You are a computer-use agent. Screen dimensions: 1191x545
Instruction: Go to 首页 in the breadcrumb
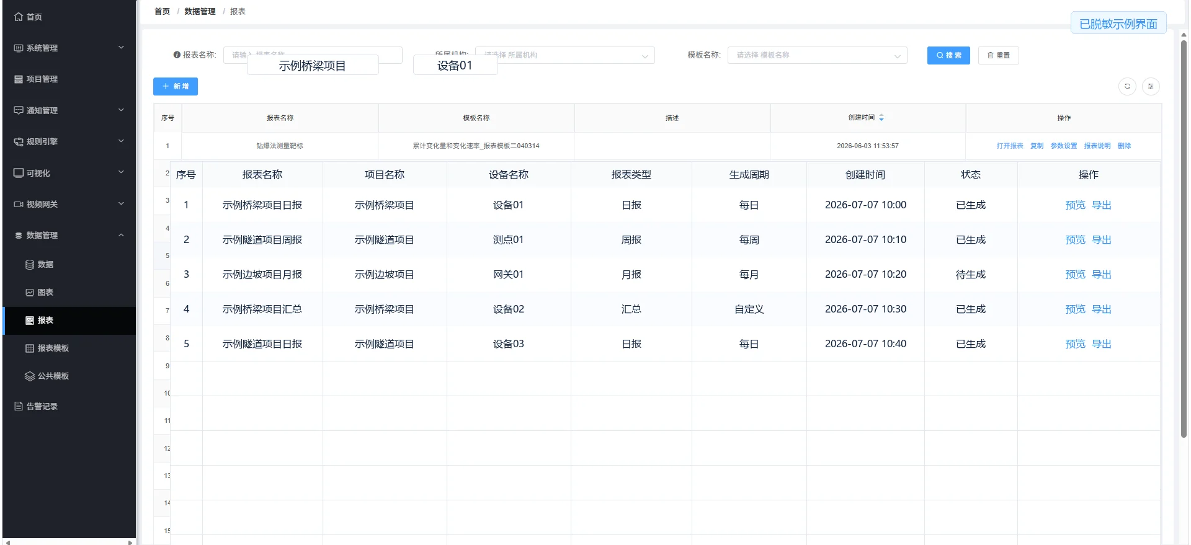[162, 11]
